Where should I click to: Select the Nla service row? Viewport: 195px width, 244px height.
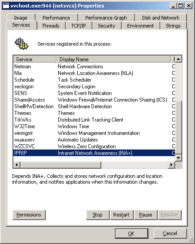click(94, 73)
